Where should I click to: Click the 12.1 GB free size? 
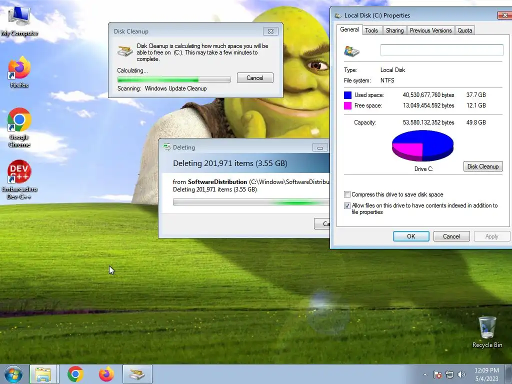[x=476, y=105]
